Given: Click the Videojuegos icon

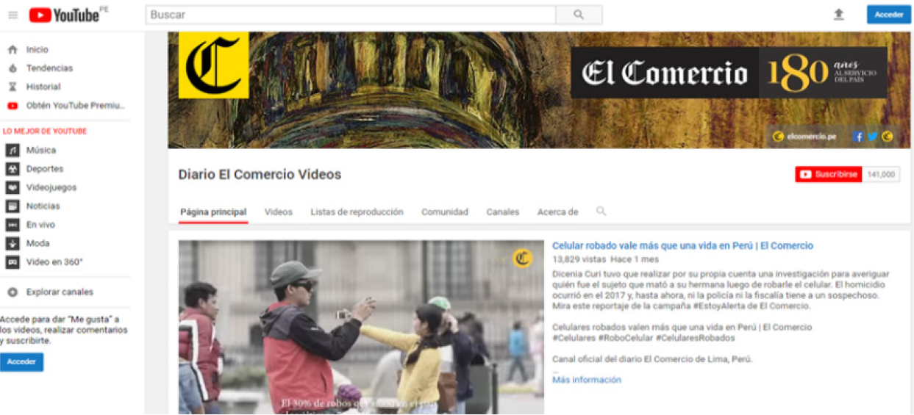Looking at the screenshot, I should pyautogui.click(x=13, y=187).
